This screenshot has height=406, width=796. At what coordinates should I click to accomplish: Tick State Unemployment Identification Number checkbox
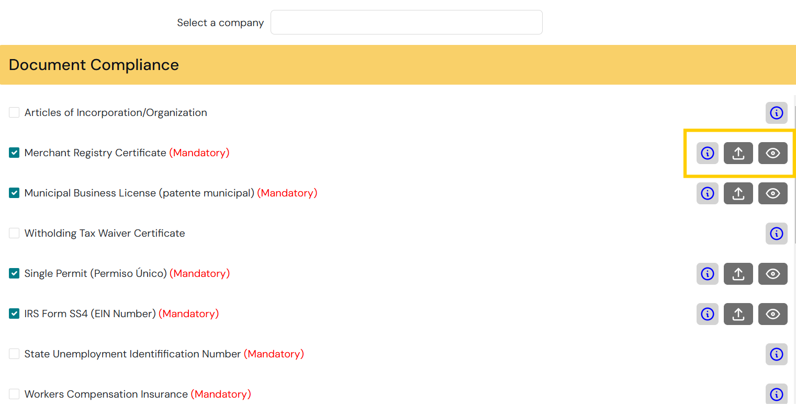pyautogui.click(x=14, y=354)
